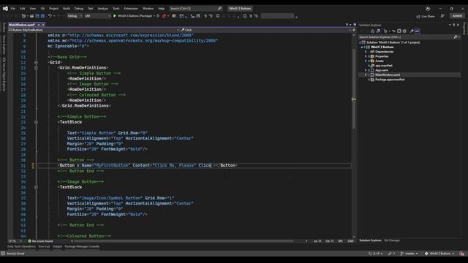Select Package.appxmanifest file
Viewport: 468px width, 263px height.
[390, 80]
